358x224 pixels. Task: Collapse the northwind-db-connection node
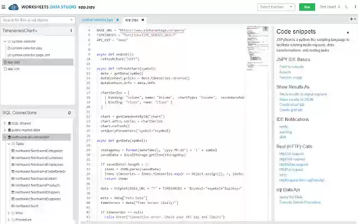(5, 137)
